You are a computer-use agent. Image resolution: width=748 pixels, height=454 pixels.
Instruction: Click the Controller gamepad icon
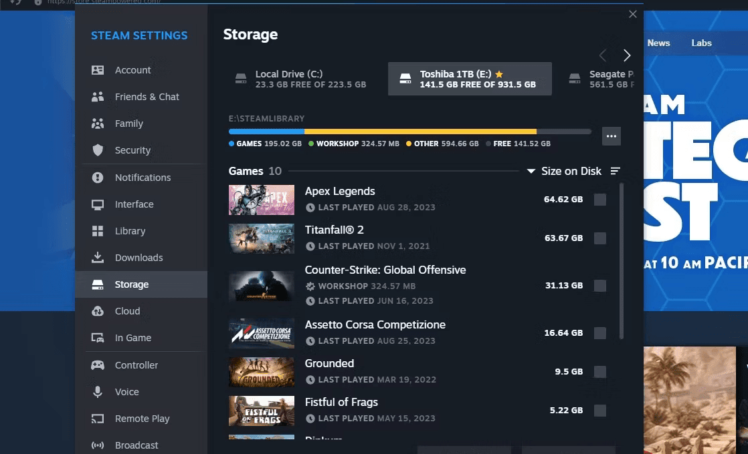tap(97, 365)
